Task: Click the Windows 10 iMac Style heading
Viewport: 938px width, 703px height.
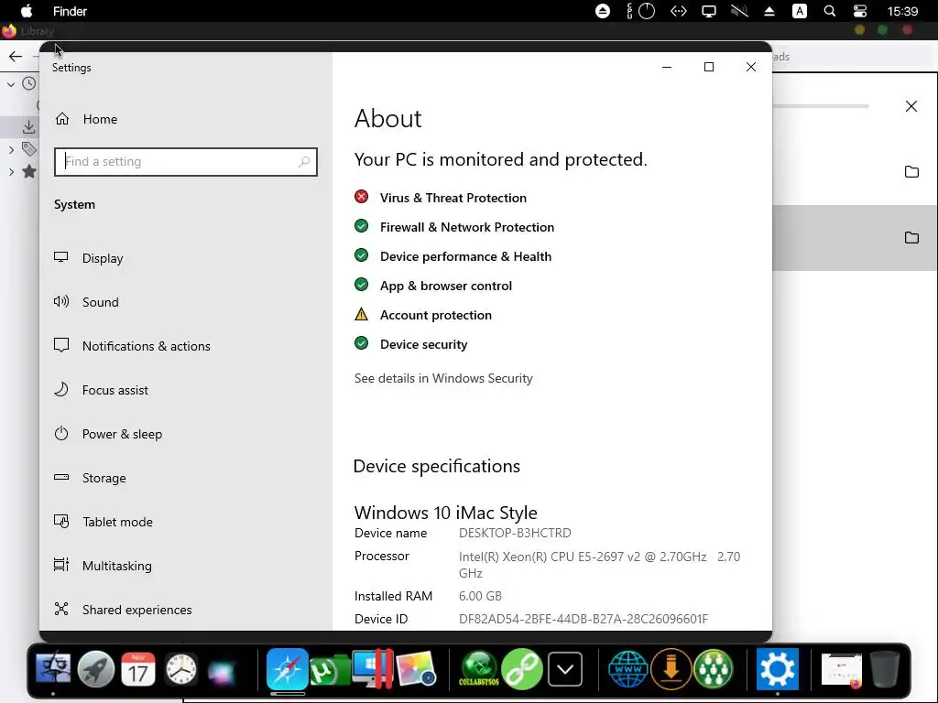Action: point(446,513)
